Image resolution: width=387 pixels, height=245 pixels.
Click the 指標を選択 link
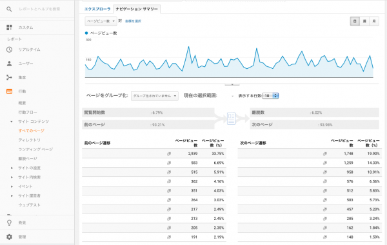click(x=133, y=21)
